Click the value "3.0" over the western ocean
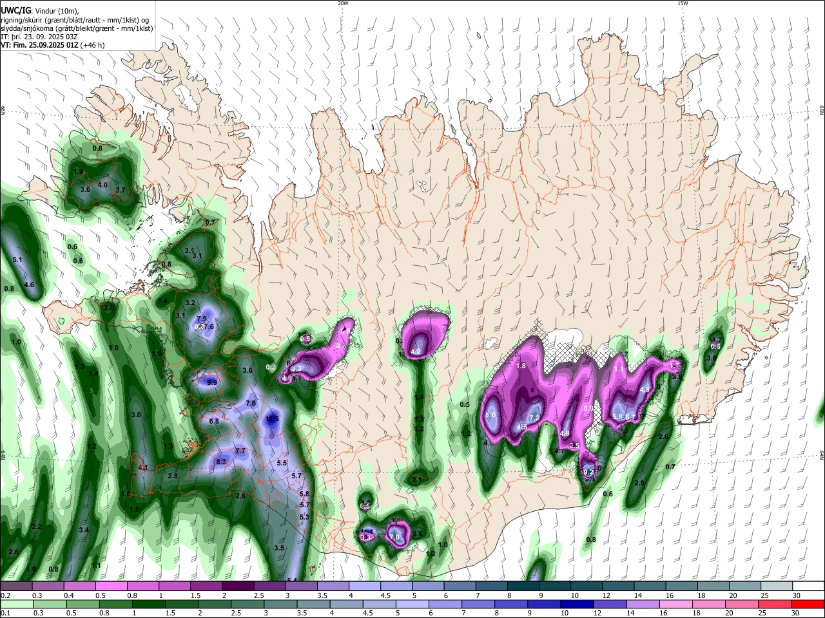Viewport: 825px width, 618px height. click(136, 415)
